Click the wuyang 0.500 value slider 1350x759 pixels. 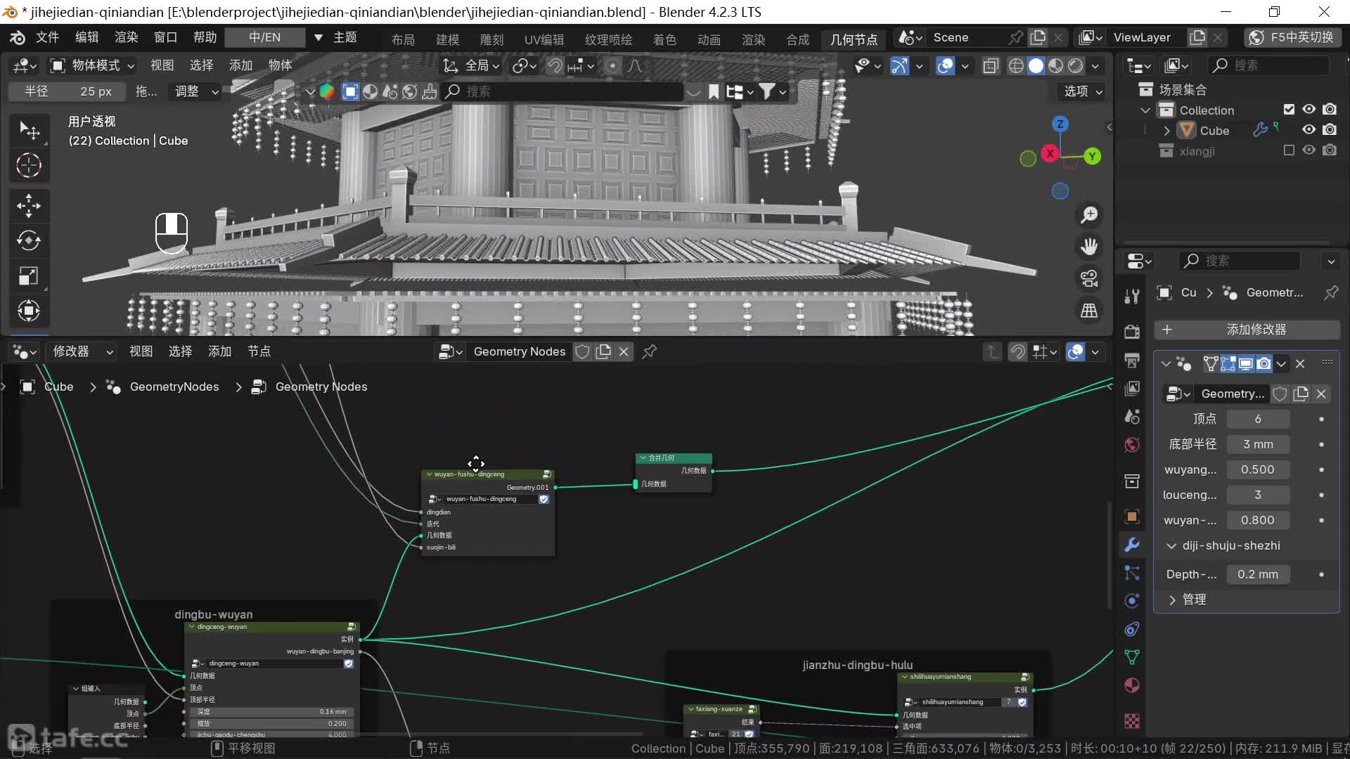tap(1257, 469)
